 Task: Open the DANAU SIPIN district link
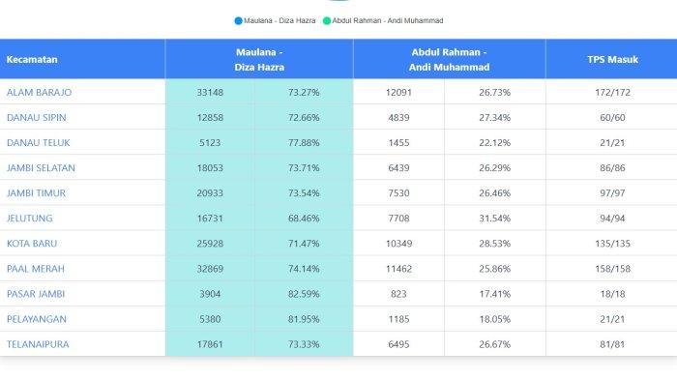(x=37, y=117)
